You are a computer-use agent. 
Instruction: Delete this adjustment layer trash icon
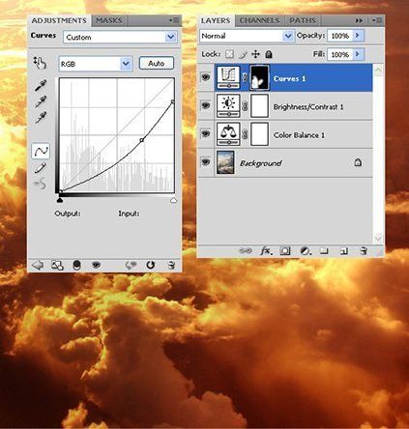pos(171,265)
